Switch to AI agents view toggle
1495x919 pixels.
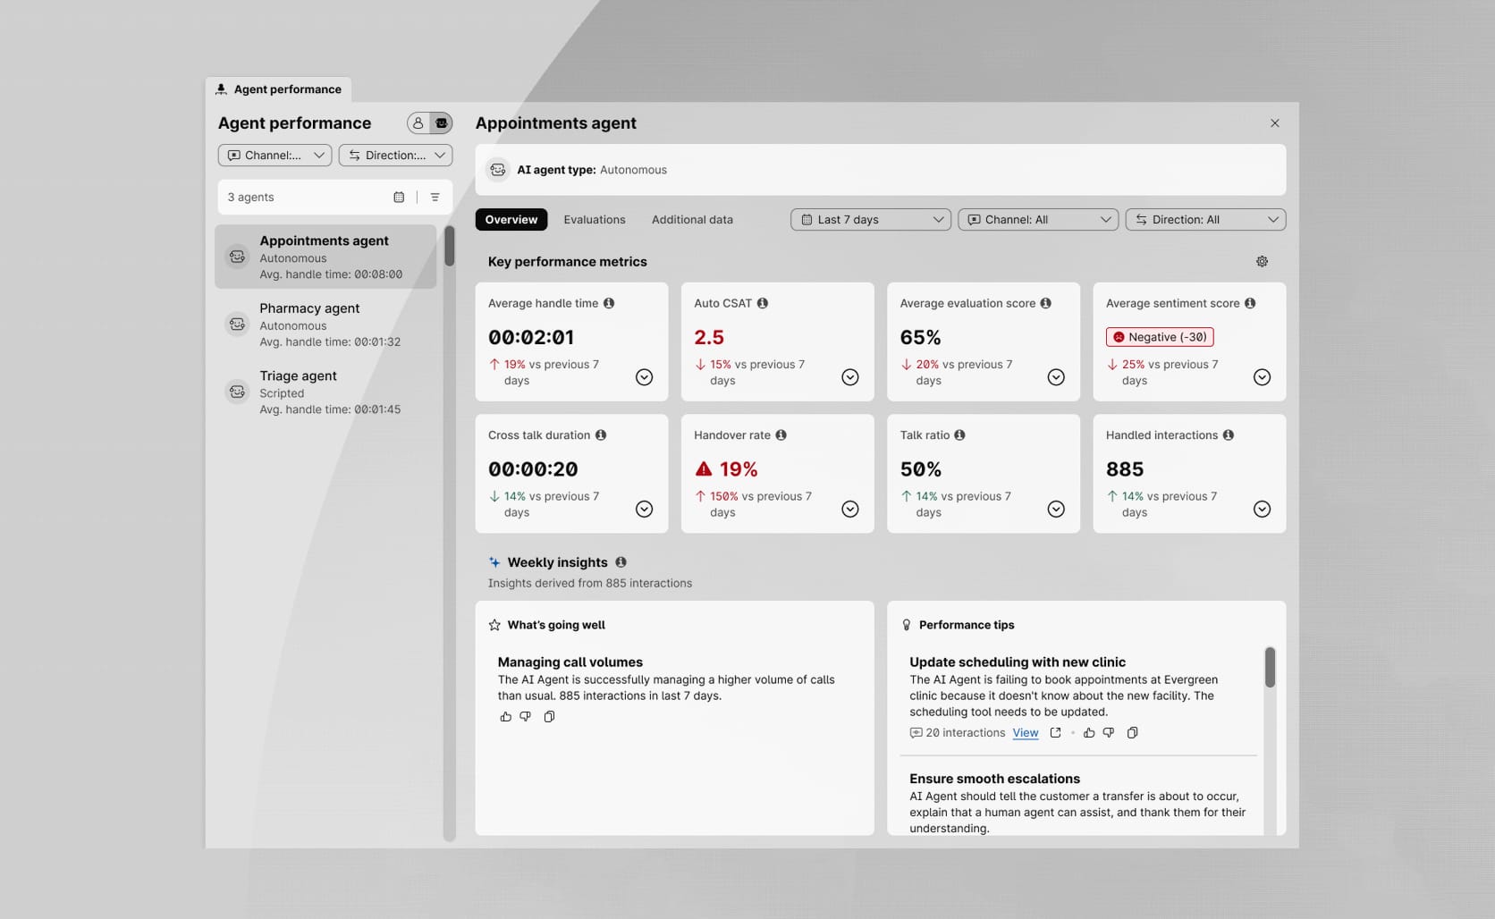pos(441,123)
